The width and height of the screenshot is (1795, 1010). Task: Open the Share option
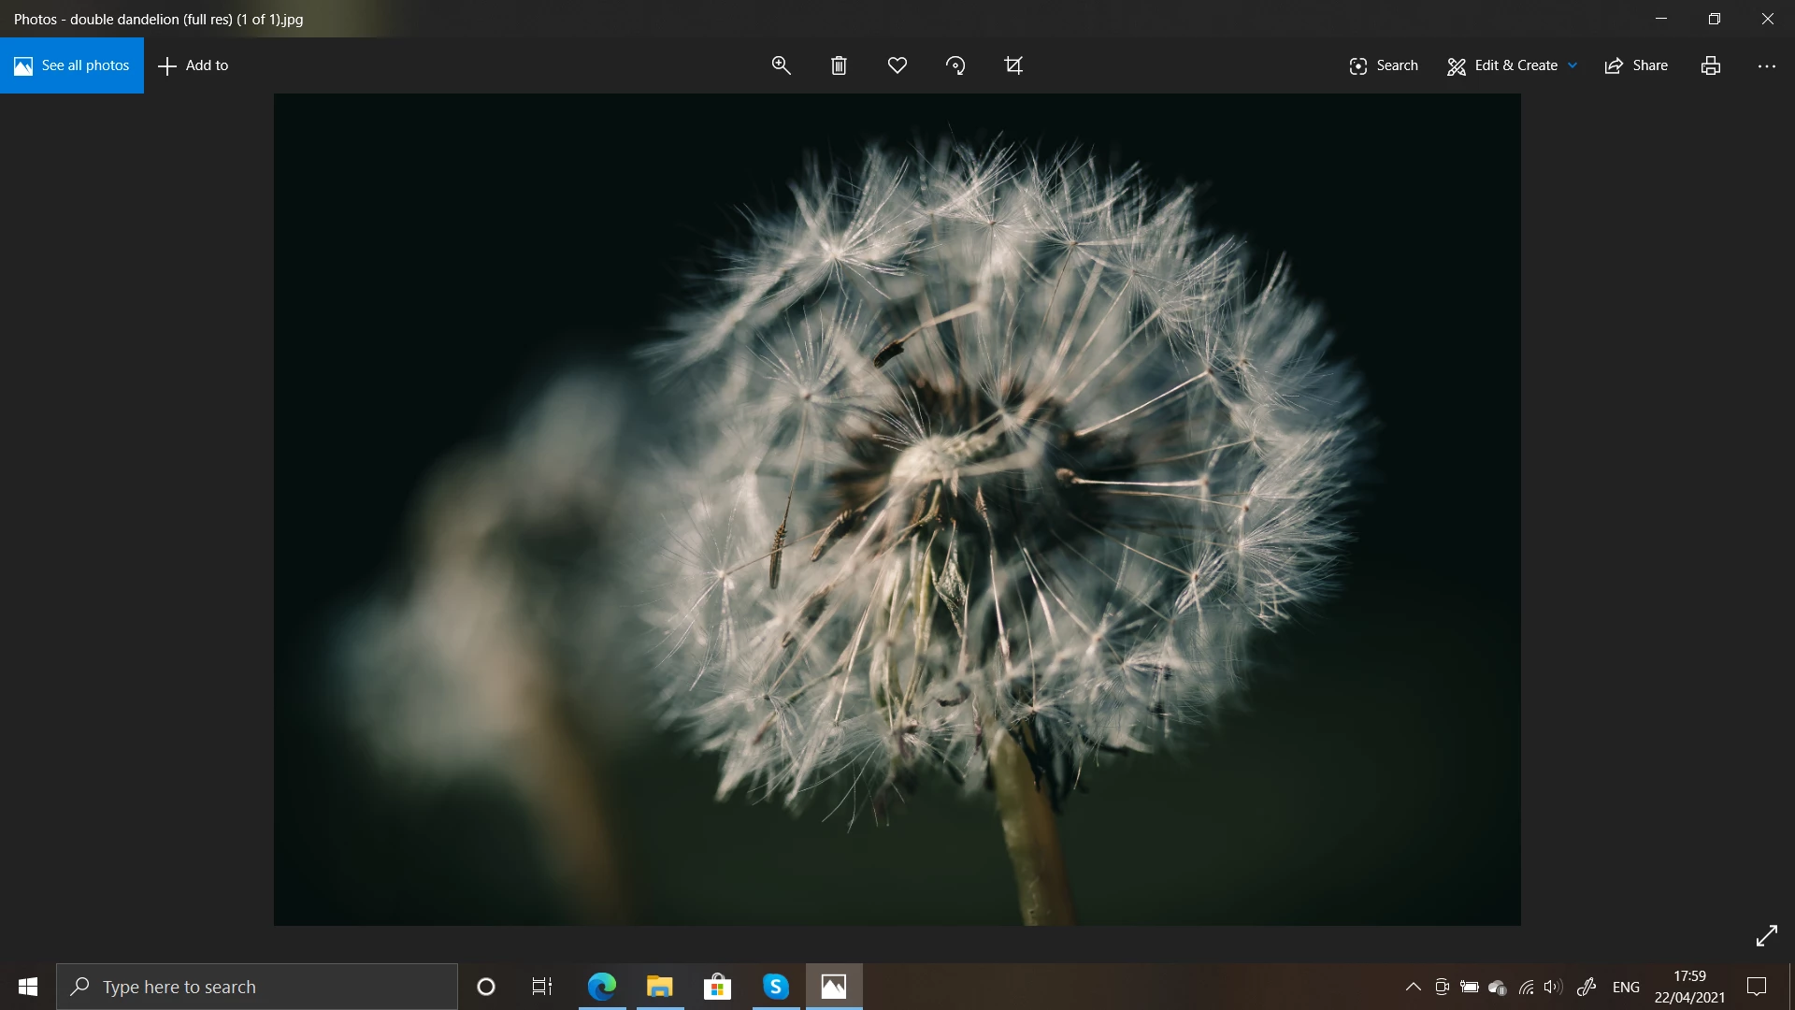(x=1636, y=65)
